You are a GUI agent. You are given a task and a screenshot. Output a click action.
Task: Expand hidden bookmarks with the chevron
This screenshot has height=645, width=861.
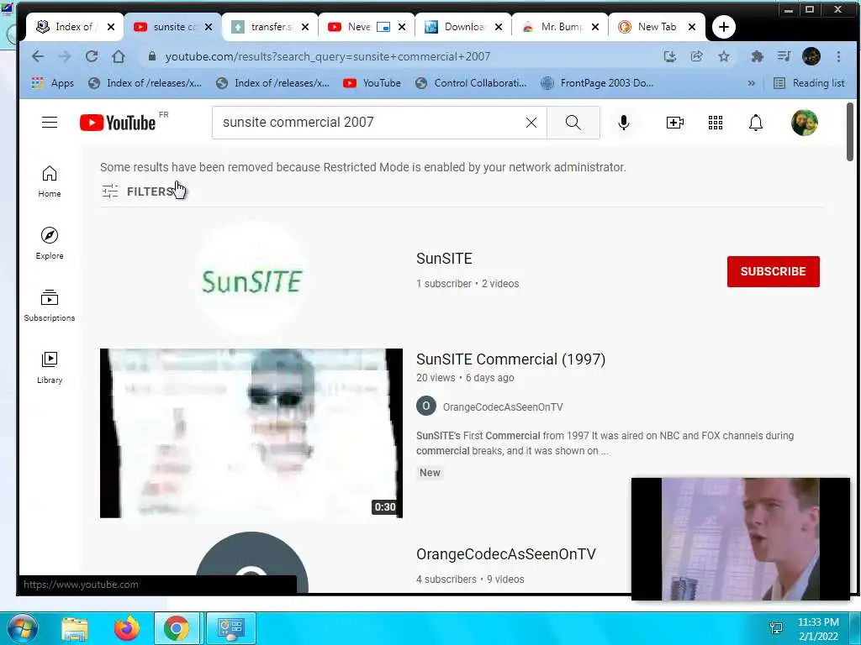coord(751,83)
